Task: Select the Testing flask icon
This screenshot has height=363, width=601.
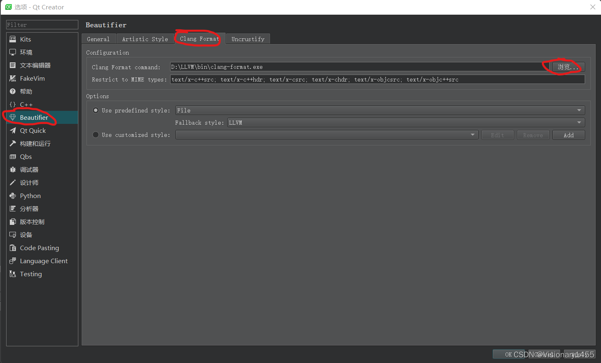Action: (x=13, y=274)
